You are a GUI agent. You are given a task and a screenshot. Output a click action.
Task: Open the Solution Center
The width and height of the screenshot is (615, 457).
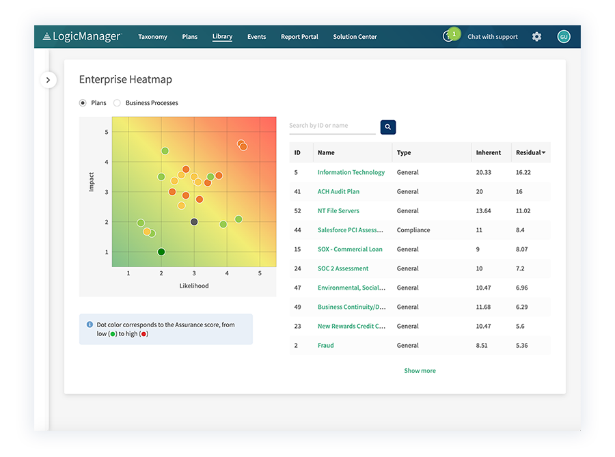pyautogui.click(x=355, y=37)
